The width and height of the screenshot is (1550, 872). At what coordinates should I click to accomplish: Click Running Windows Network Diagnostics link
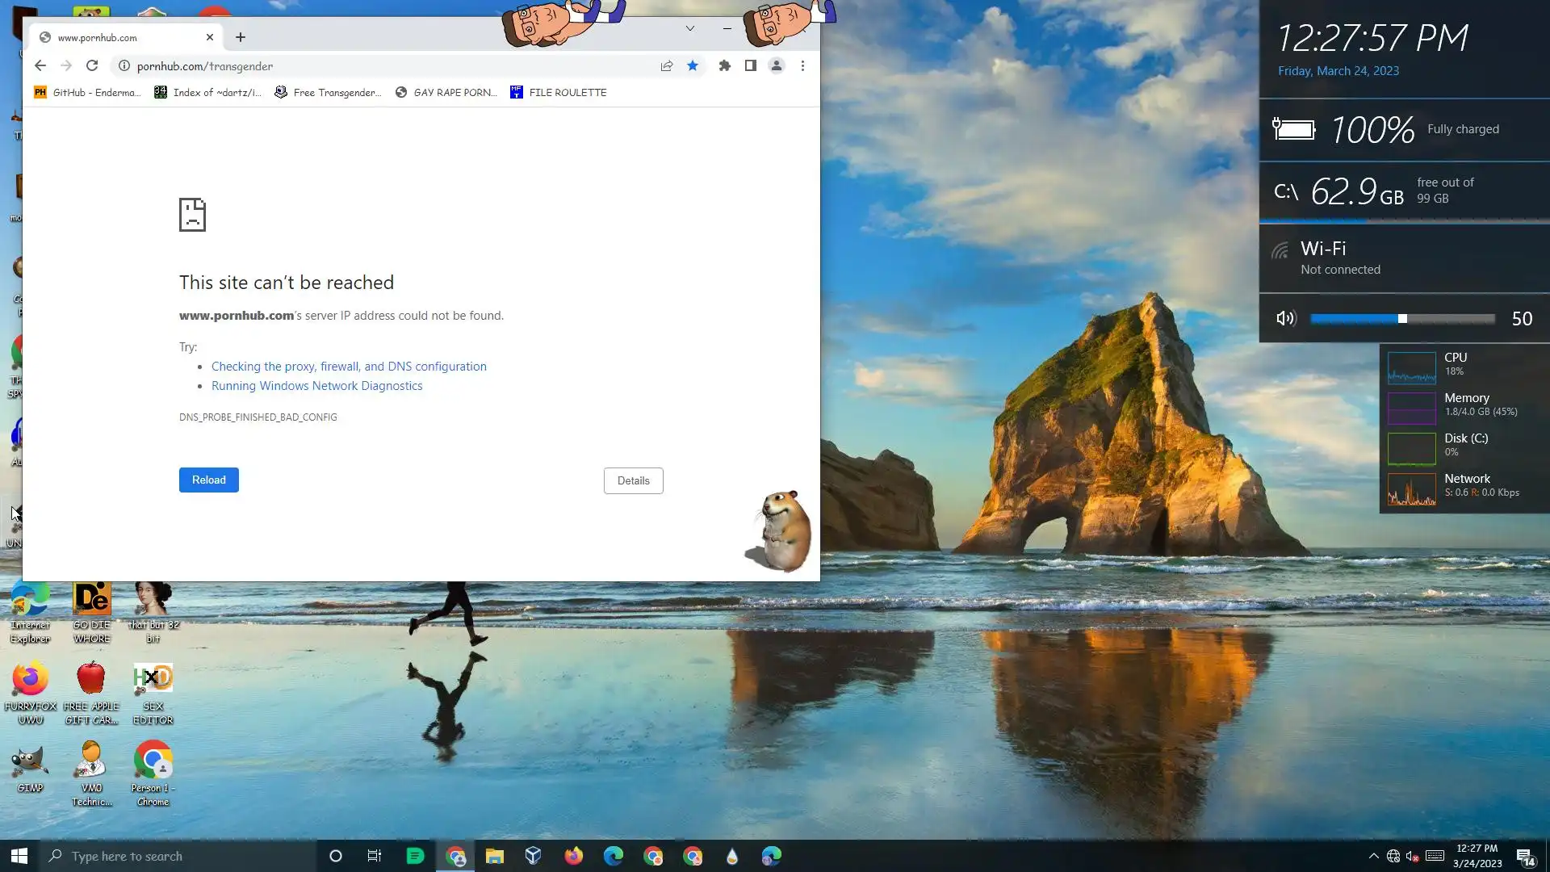pos(316,386)
